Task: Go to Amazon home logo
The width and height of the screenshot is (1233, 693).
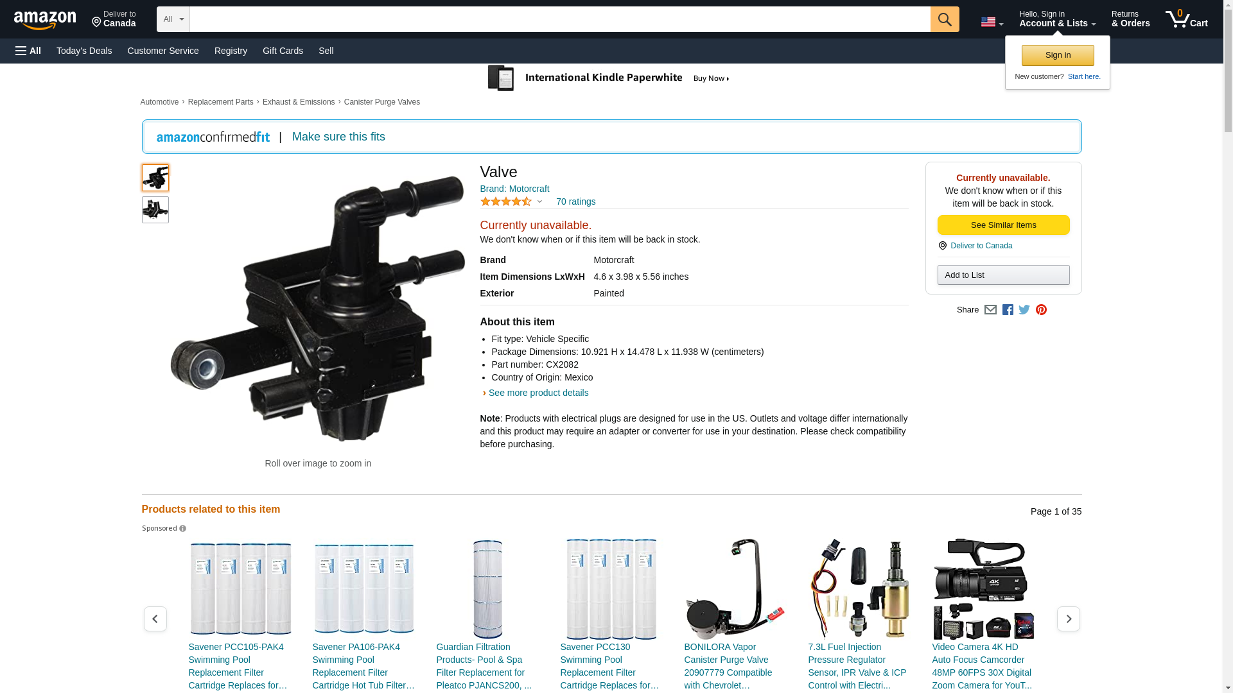Action: pyautogui.click(x=45, y=20)
